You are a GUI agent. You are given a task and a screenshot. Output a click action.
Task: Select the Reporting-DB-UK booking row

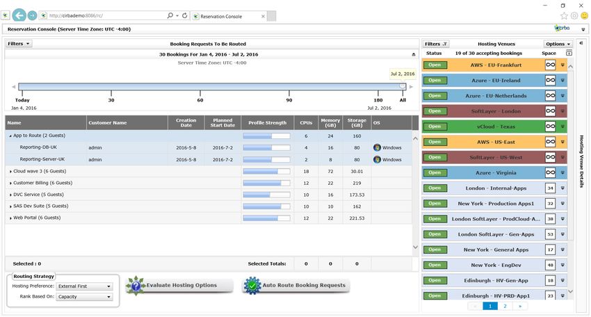point(209,147)
